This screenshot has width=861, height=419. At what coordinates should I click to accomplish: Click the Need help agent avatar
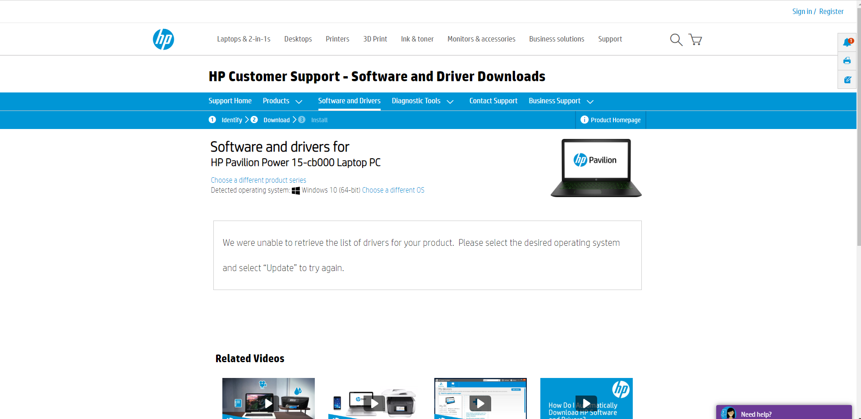click(x=728, y=413)
